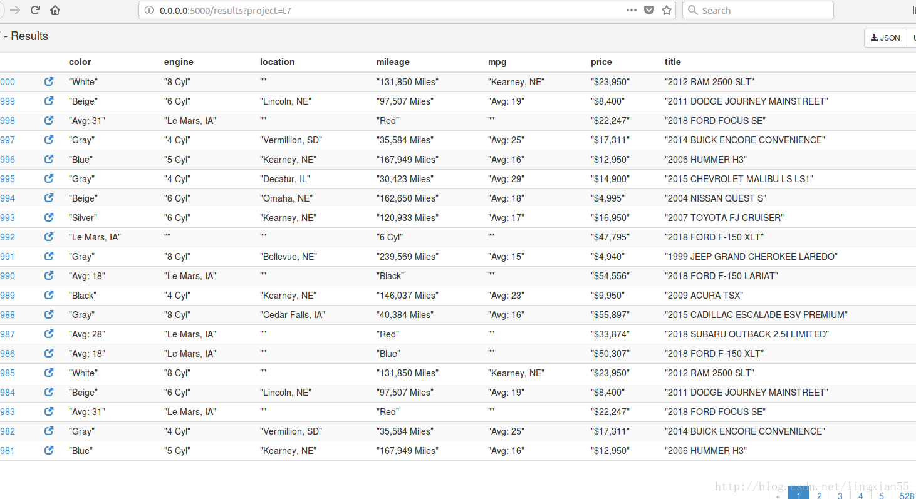
Task: Select "2018 SUBARU OUTBACK 2.5I LIMITED" cell
Action: click(747, 334)
